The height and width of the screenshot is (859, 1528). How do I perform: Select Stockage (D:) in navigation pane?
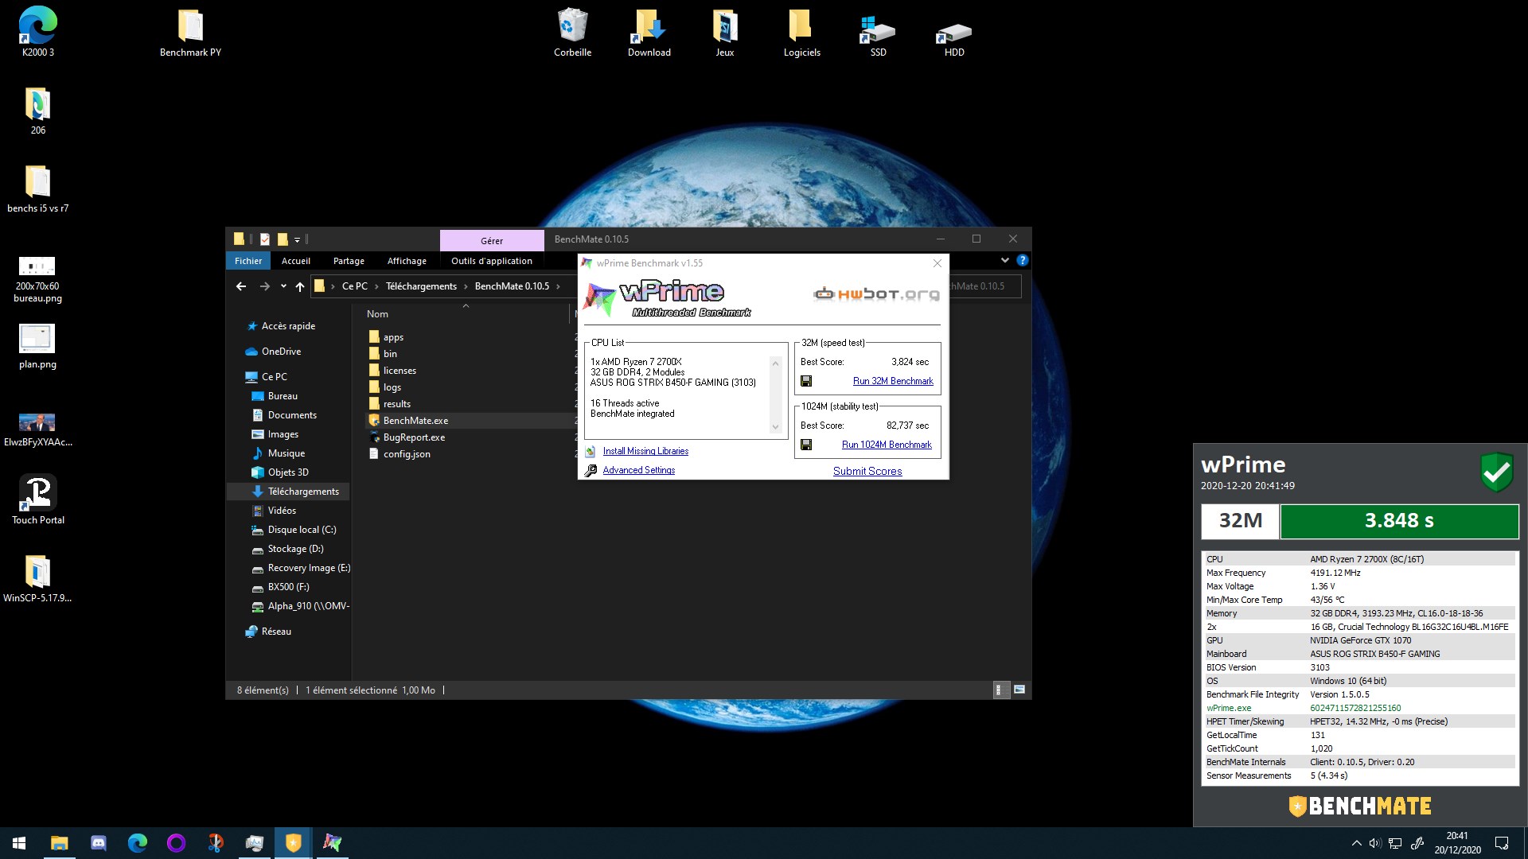295,549
